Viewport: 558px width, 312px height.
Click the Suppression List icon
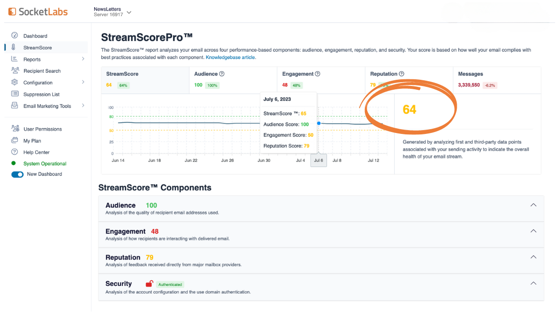coord(15,94)
